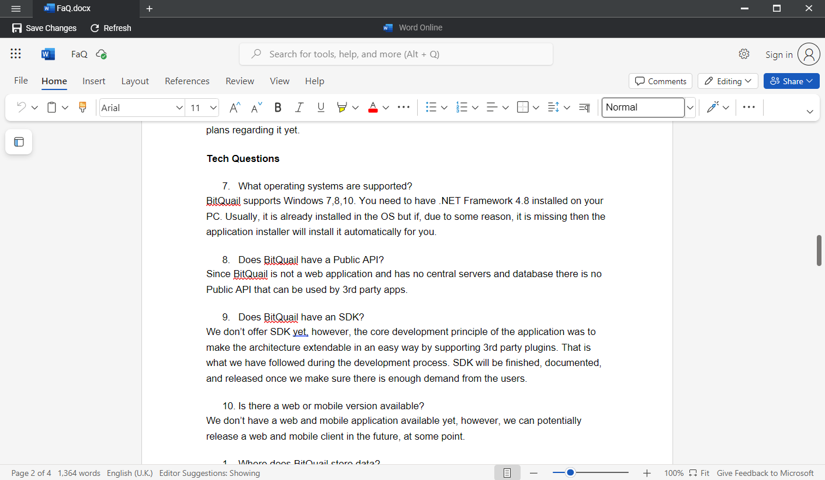This screenshot has height=480, width=825.
Task: Expand the undo dropdown arrow
Action: (34, 108)
